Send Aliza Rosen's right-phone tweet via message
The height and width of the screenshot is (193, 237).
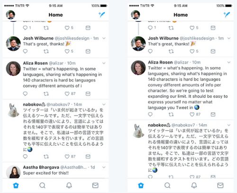213,114
